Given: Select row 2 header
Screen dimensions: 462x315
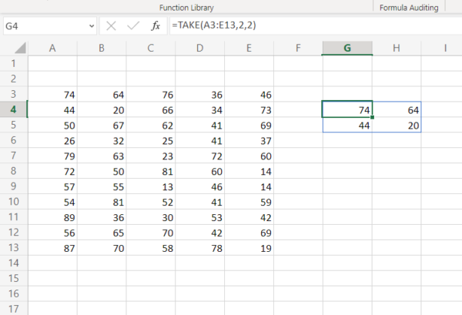Looking at the screenshot, I should 14,79.
